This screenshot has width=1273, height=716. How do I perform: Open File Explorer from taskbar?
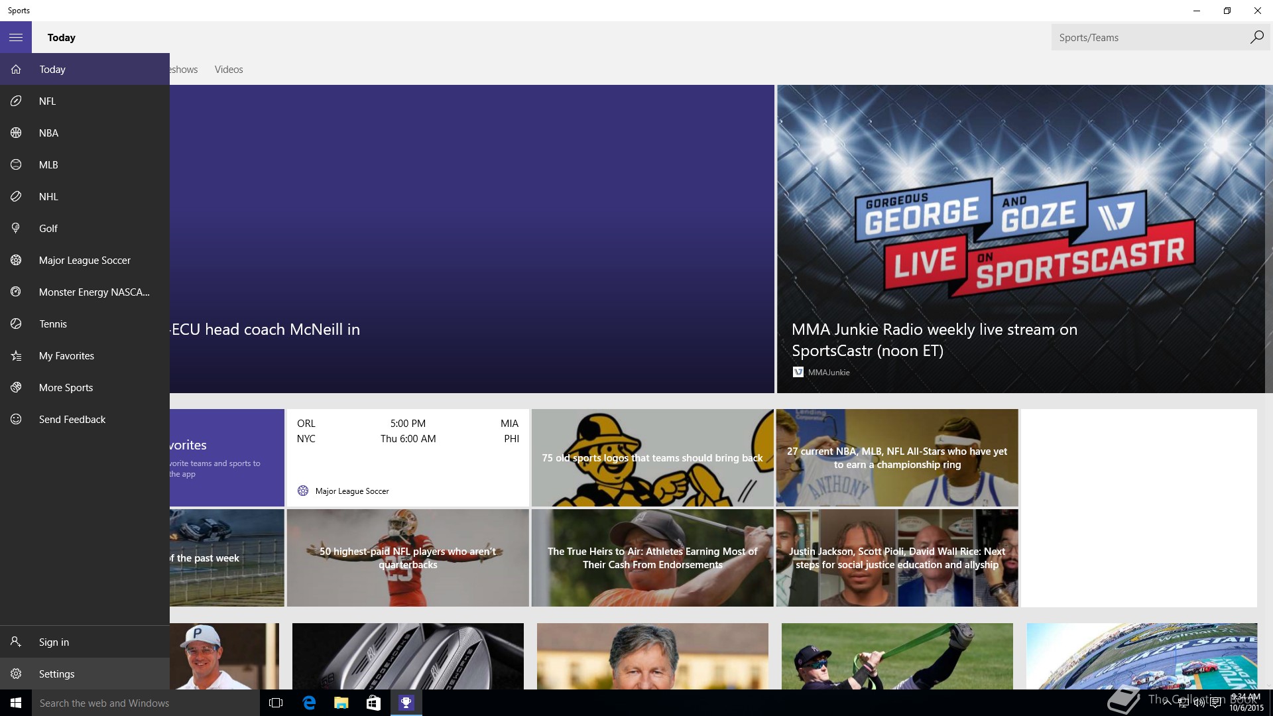pyautogui.click(x=341, y=703)
